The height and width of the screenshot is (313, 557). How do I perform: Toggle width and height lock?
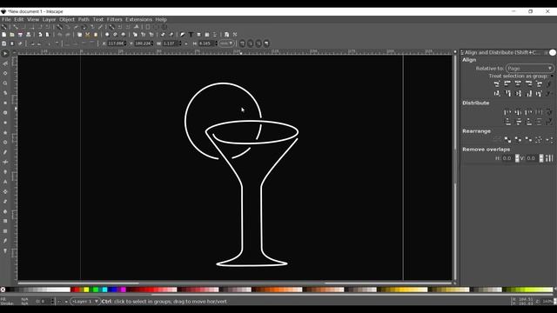[x=186, y=43]
